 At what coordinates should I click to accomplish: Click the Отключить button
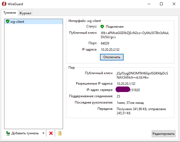(x=112, y=57)
